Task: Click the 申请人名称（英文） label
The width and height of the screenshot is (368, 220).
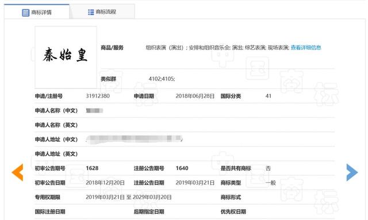Action: pyautogui.click(x=56, y=125)
